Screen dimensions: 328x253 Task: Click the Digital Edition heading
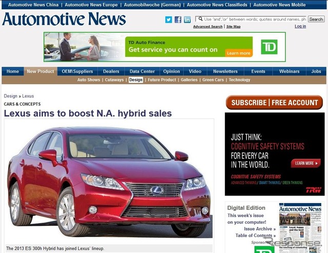click(x=246, y=208)
